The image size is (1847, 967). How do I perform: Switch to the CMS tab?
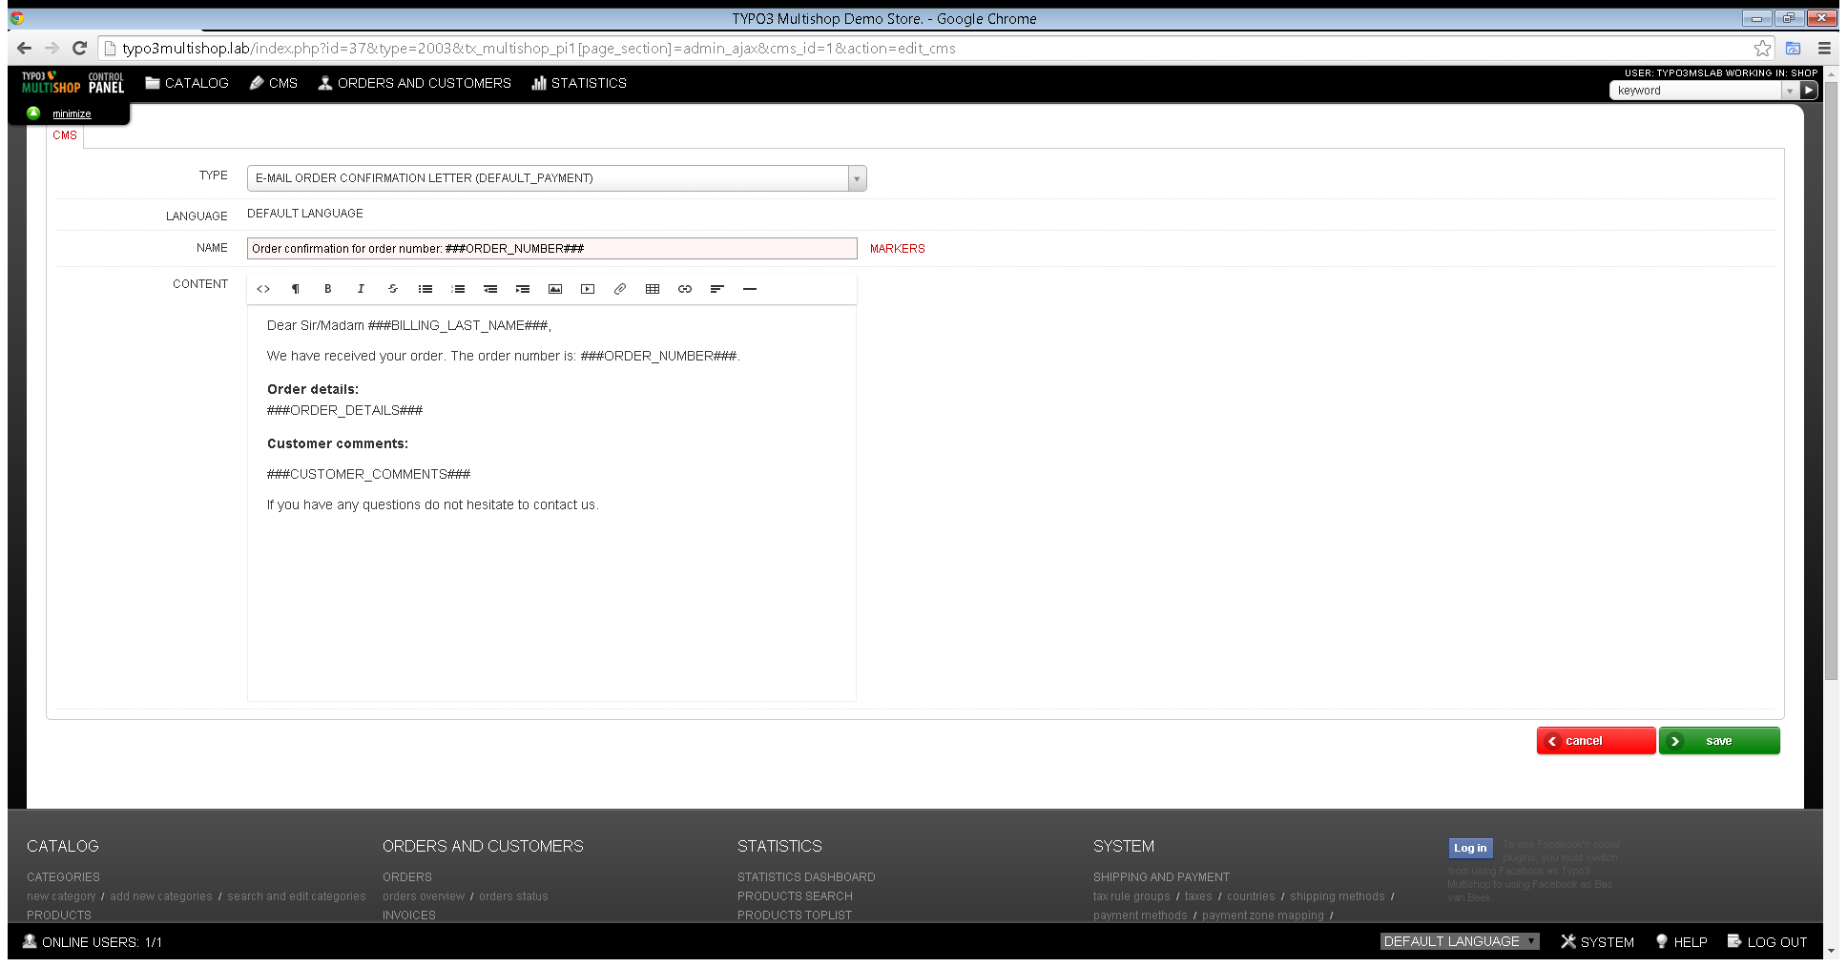[64, 135]
